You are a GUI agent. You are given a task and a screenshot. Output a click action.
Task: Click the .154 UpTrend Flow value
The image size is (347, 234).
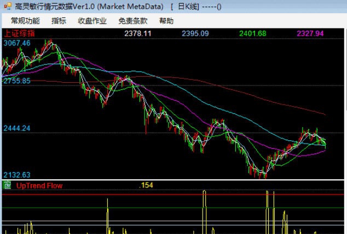pos(147,186)
